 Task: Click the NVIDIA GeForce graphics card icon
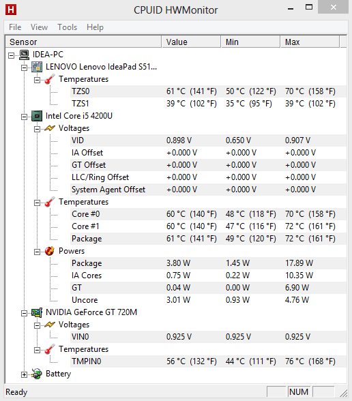coord(37,312)
